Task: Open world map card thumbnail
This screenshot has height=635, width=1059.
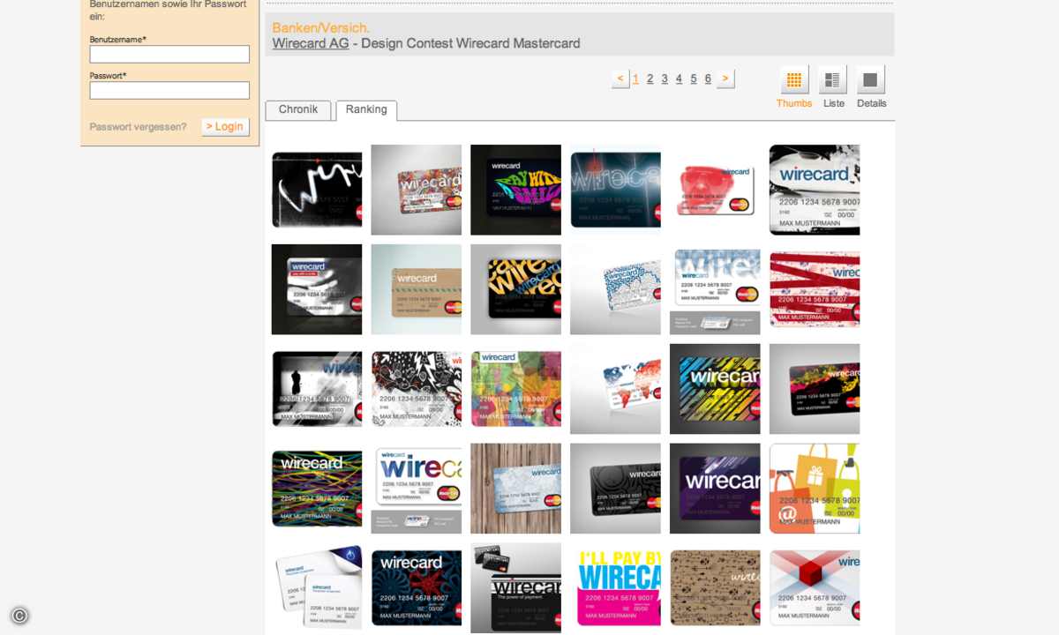Action: (x=615, y=389)
